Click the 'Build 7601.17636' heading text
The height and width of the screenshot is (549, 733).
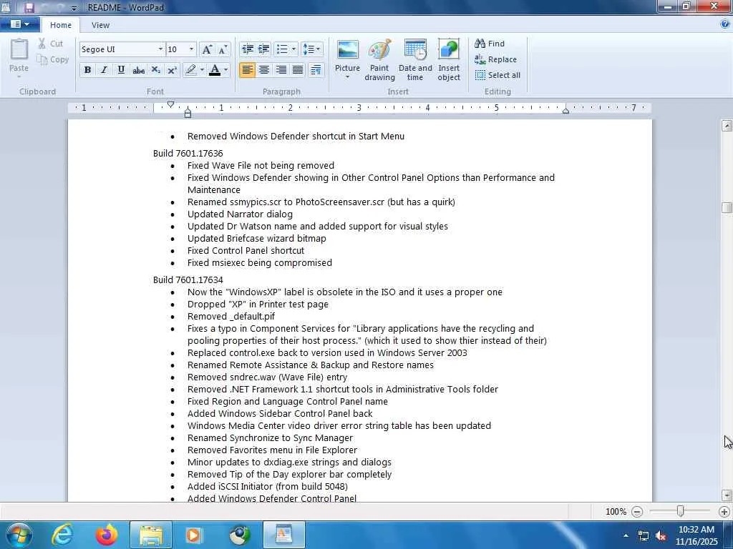(x=188, y=153)
